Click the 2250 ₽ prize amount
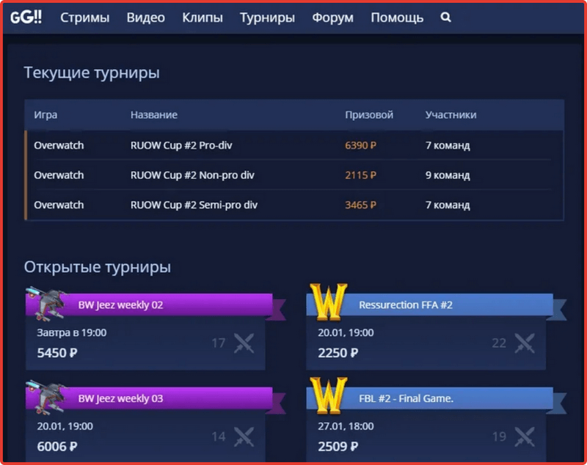The width and height of the screenshot is (587, 465). click(338, 353)
